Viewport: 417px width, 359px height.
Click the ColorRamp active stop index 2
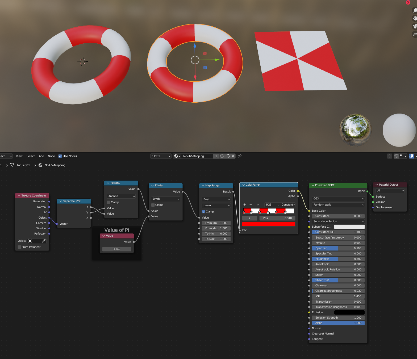[249, 218]
